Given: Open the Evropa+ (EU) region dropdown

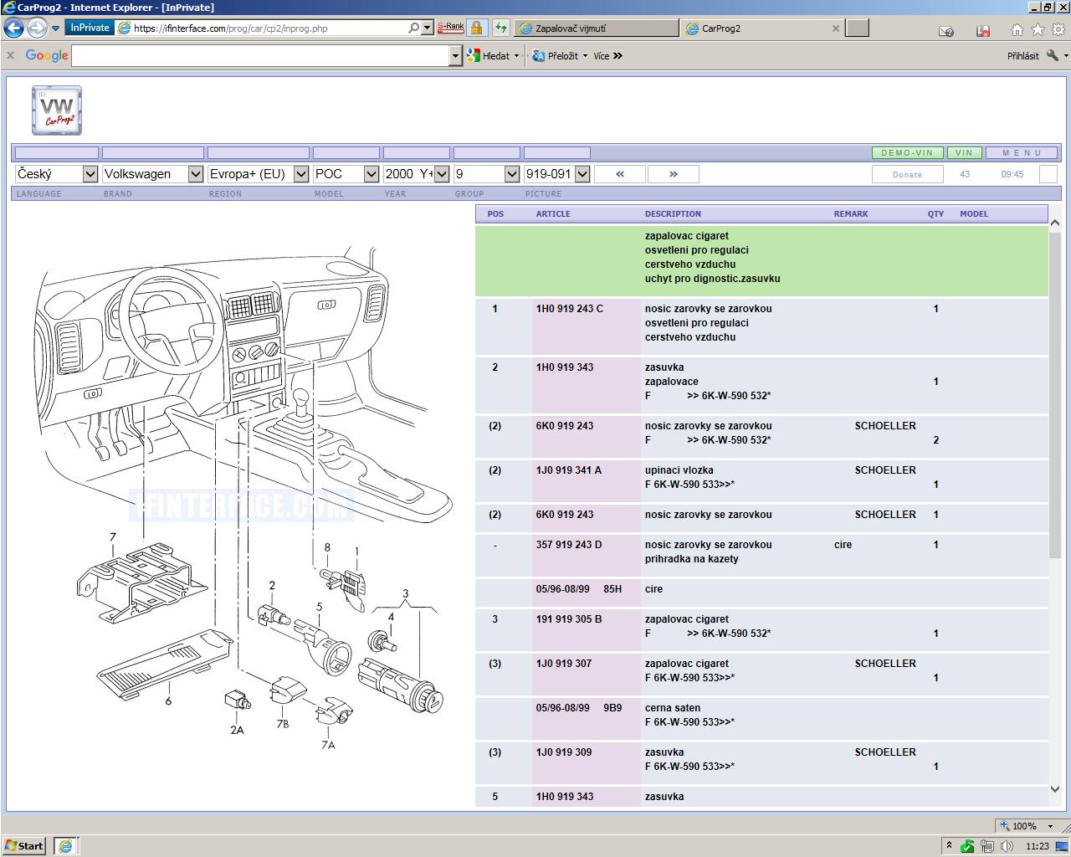Looking at the screenshot, I should pos(259,174).
